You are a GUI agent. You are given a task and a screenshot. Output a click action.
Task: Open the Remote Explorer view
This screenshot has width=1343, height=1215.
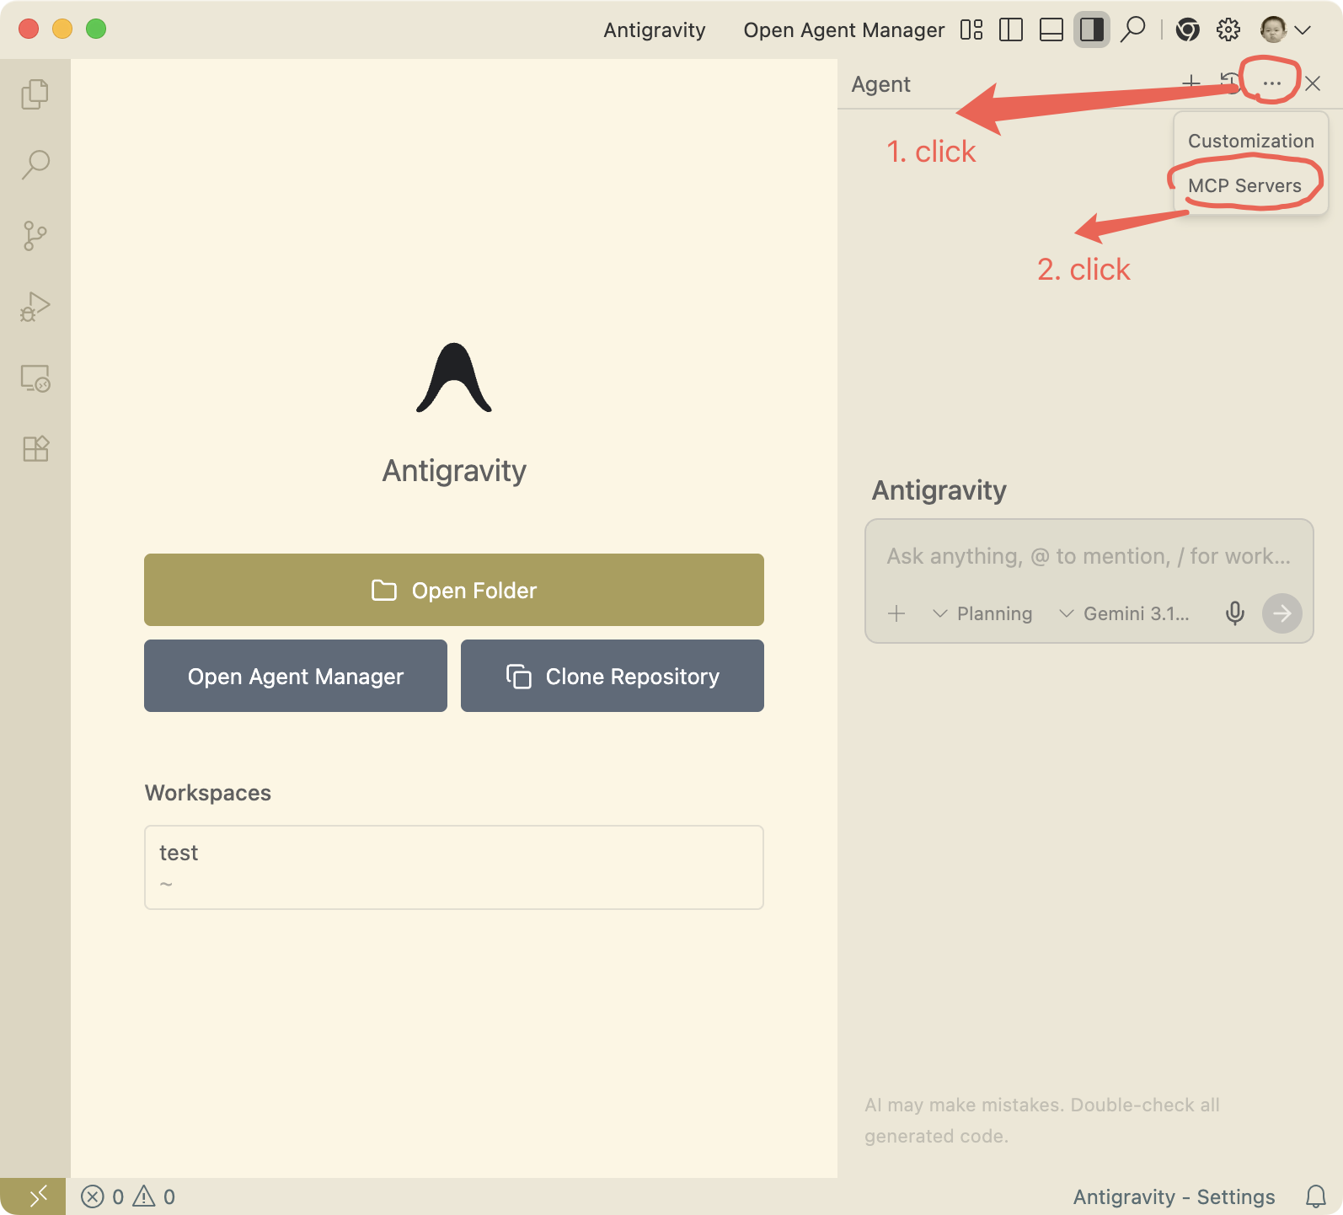click(x=35, y=378)
